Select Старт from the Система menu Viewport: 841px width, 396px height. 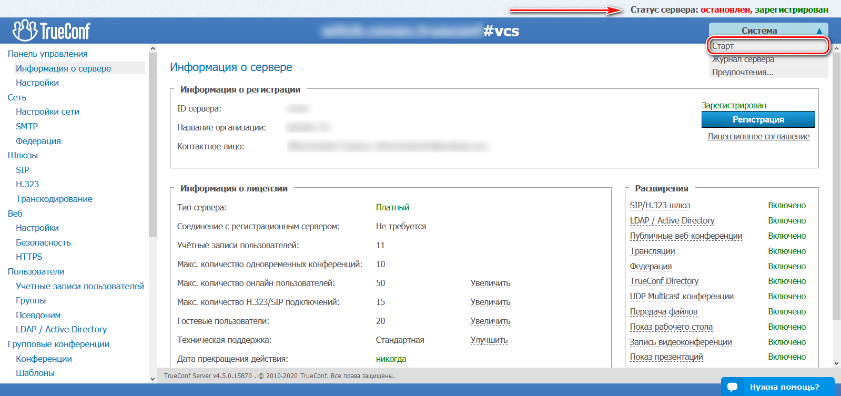(768, 46)
